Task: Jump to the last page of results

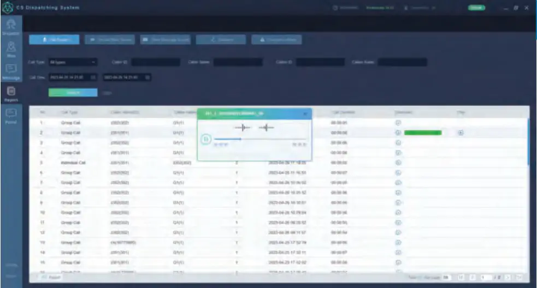Action: pos(519,278)
